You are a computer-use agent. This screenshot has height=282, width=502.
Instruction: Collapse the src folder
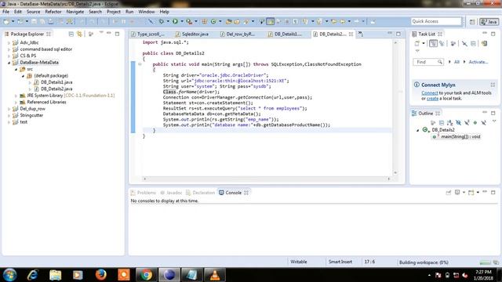16,69
